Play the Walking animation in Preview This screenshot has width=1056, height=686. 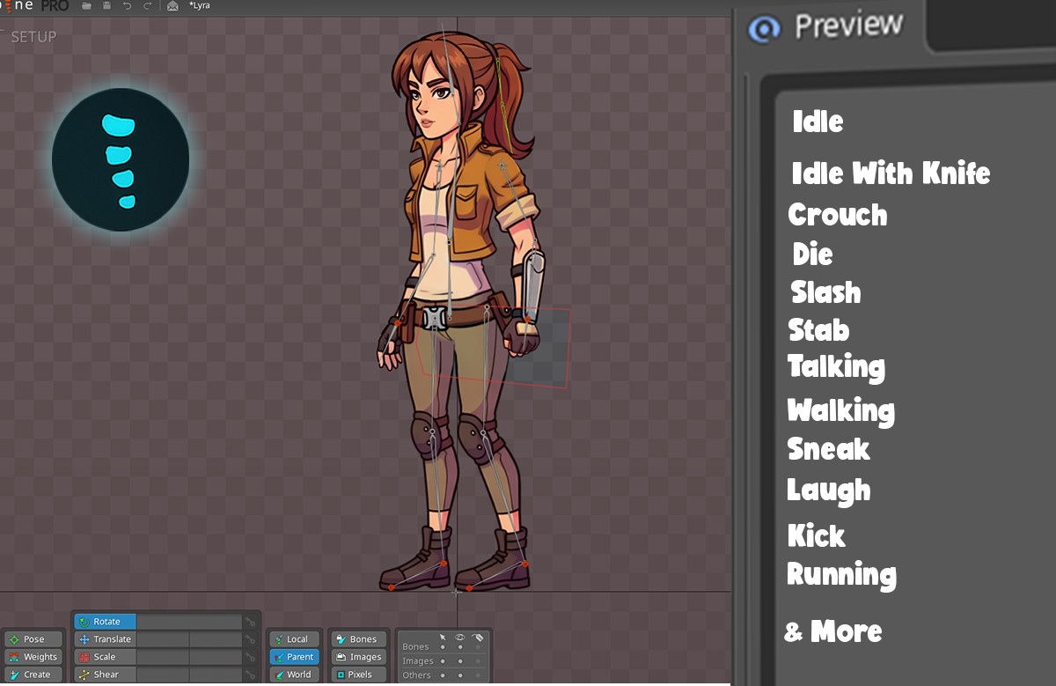840,410
